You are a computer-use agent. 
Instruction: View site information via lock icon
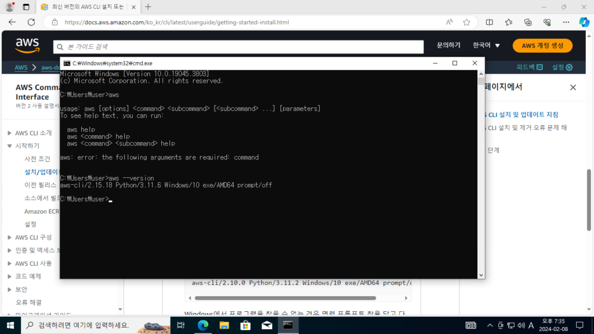[55, 23]
